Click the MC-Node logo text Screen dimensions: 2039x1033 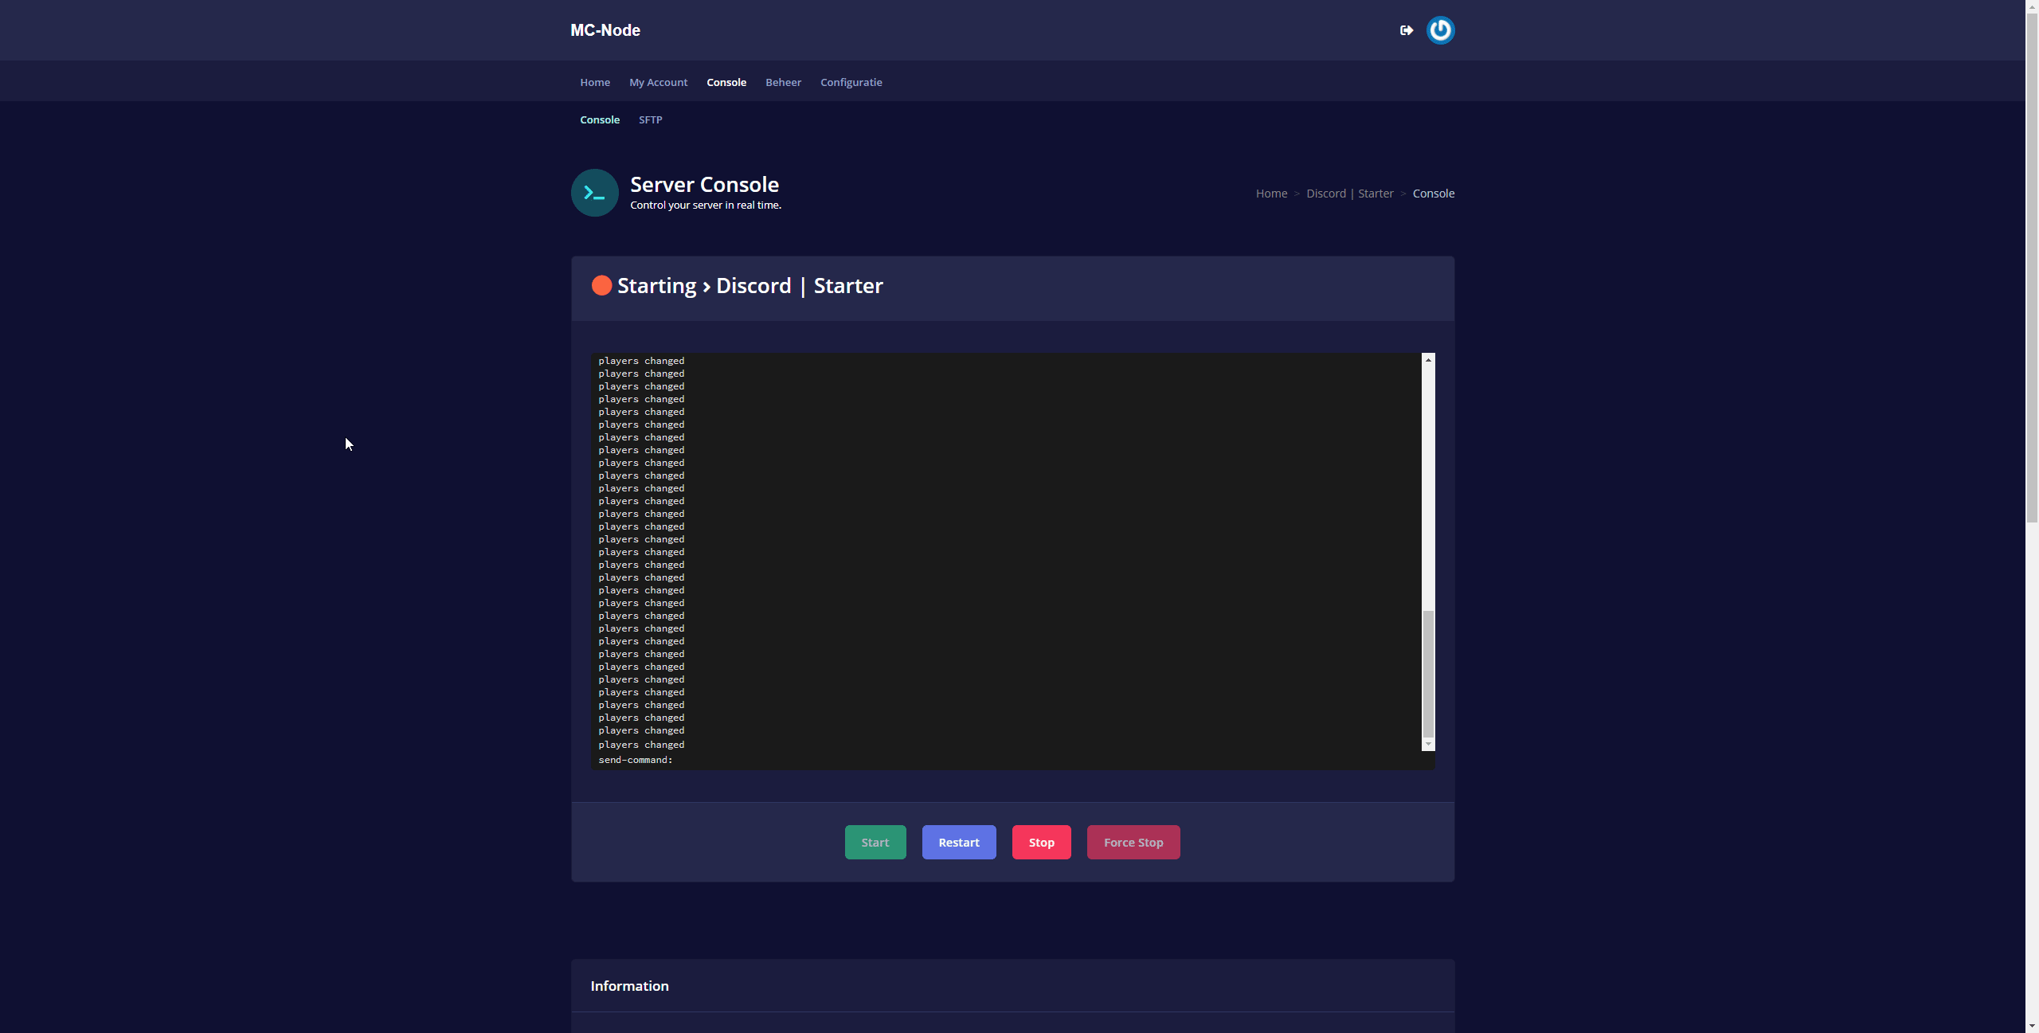point(605,30)
